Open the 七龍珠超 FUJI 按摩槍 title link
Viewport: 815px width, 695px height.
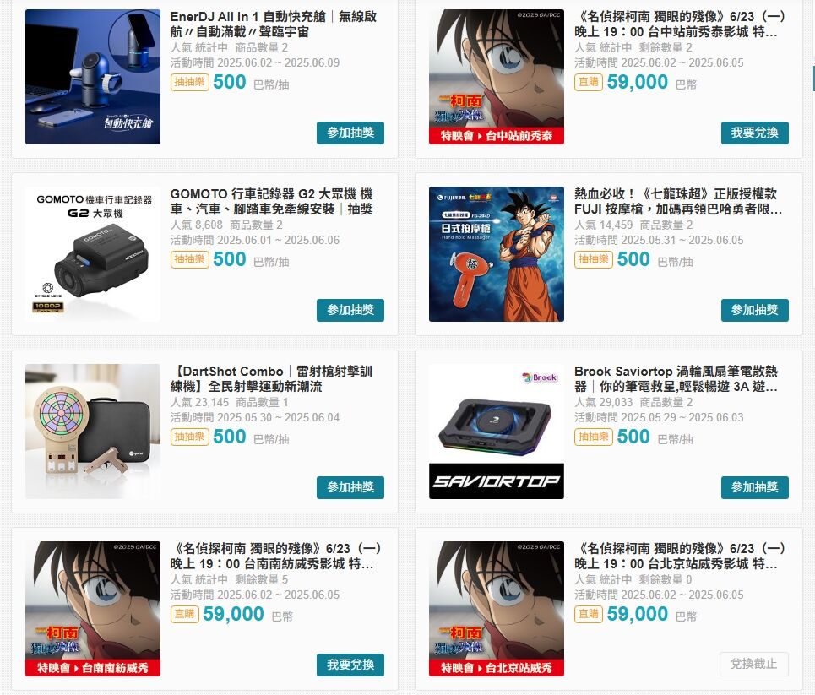pos(678,201)
